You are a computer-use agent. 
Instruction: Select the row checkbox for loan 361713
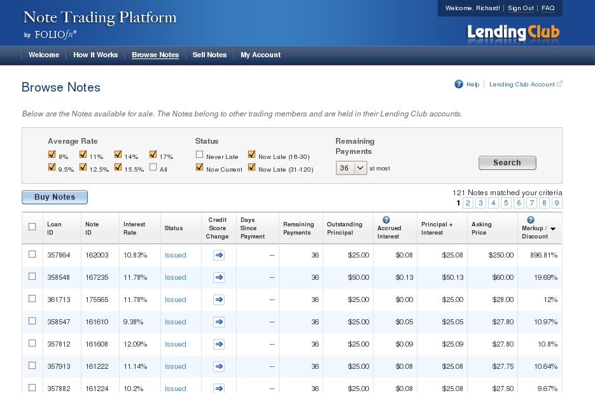point(32,299)
